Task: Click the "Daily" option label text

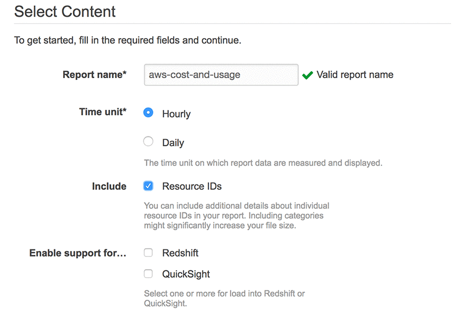Action: click(173, 143)
